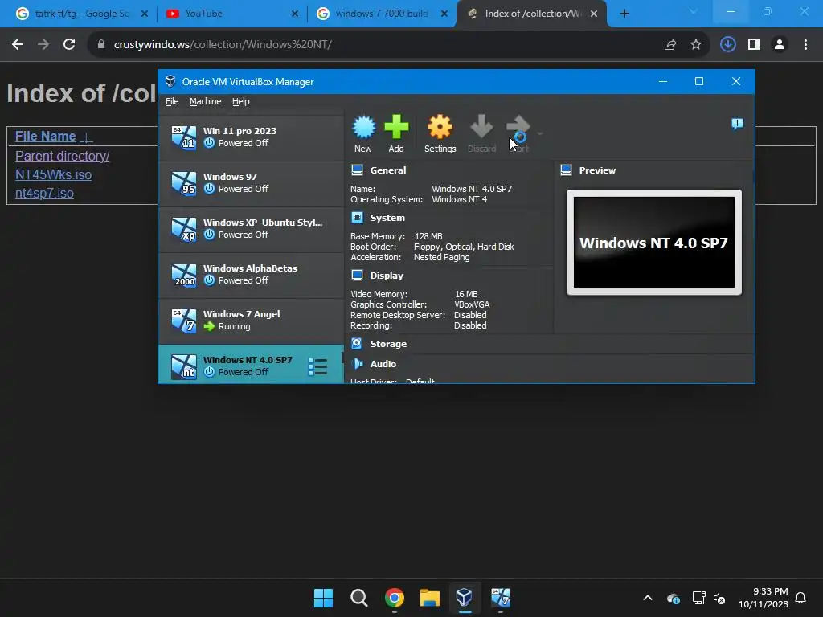The image size is (823, 617).
Task: Open the Chrome profile icon
Action: 780,45
